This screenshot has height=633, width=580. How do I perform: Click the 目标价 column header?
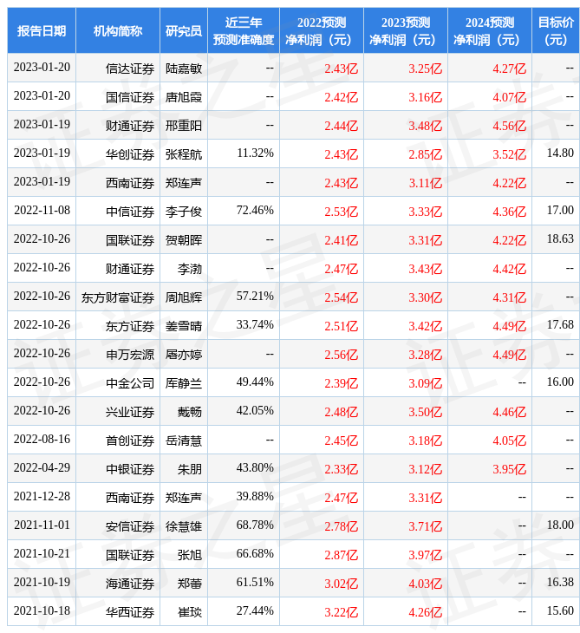556,30
